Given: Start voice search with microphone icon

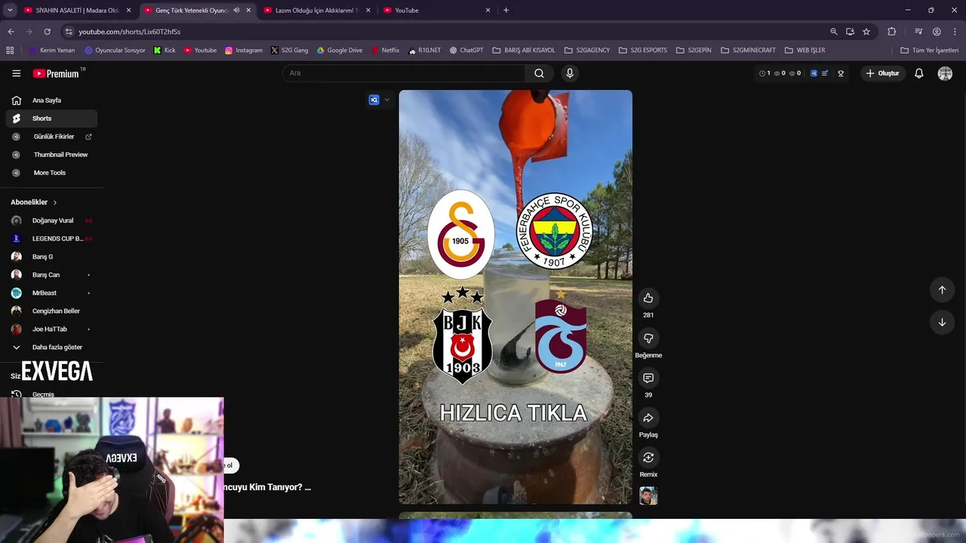Looking at the screenshot, I should [570, 73].
